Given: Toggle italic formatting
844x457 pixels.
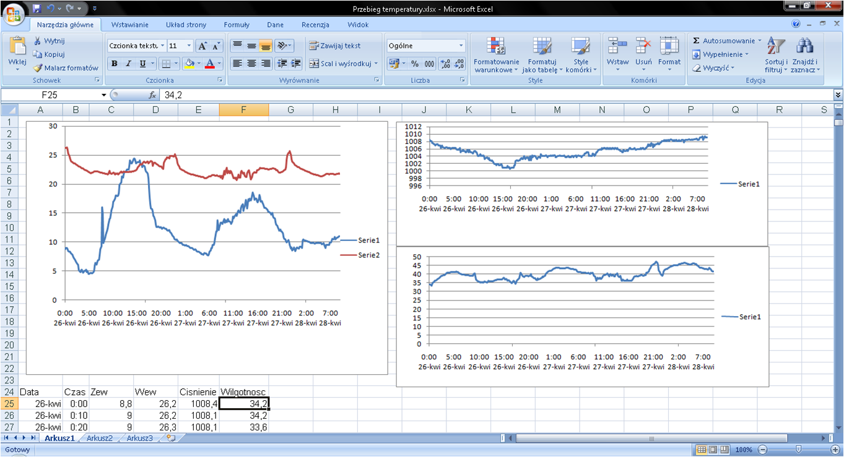Looking at the screenshot, I should (x=128, y=64).
